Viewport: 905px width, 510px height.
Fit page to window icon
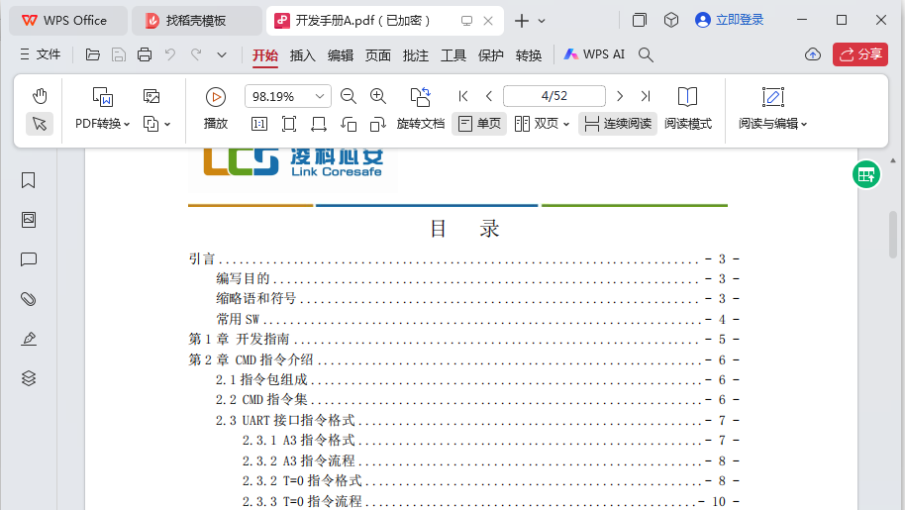tap(288, 124)
